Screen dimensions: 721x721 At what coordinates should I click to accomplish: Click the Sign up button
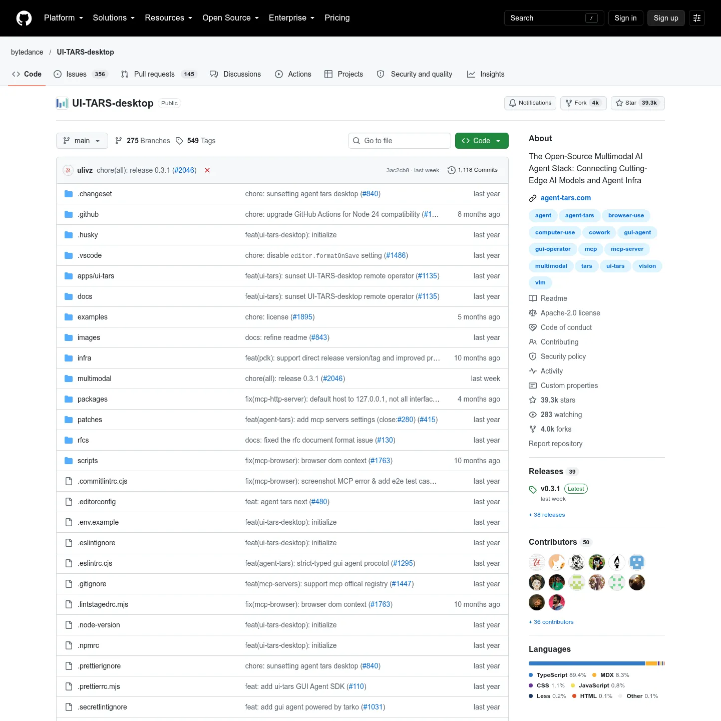[666, 18]
